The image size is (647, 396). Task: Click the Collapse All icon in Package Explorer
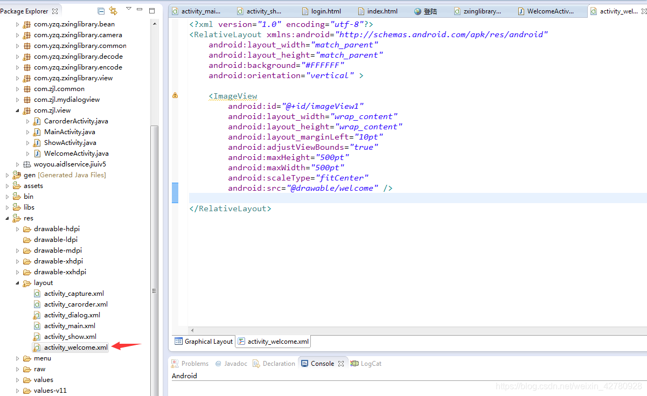pyautogui.click(x=101, y=11)
